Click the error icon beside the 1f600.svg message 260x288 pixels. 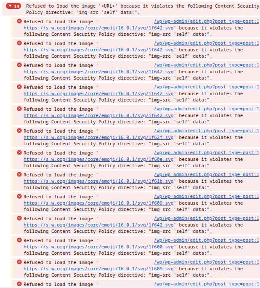pyautogui.click(x=19, y=240)
